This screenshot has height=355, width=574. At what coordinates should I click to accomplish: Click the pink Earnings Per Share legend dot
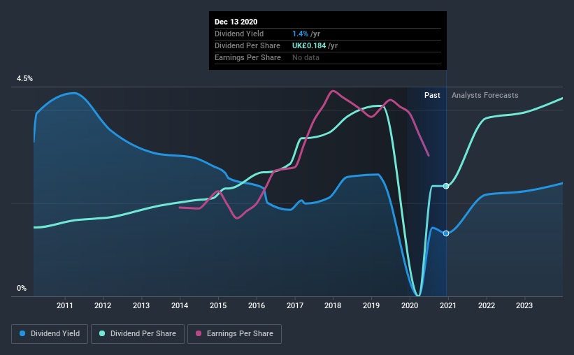(199, 333)
